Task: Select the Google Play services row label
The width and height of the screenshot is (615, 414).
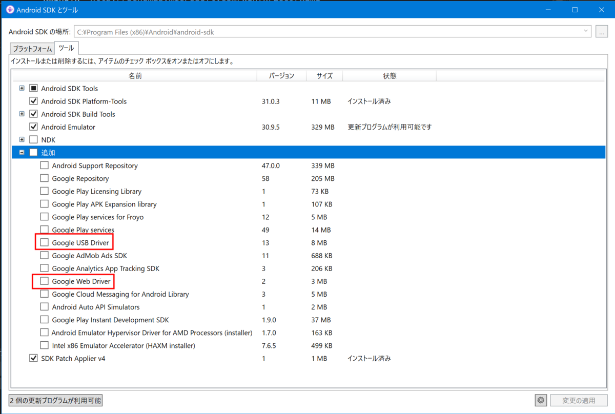Action: [83, 230]
